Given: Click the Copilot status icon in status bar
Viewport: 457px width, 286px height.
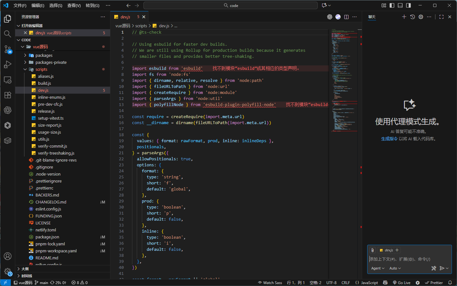Looking at the screenshot, I should (385, 283).
